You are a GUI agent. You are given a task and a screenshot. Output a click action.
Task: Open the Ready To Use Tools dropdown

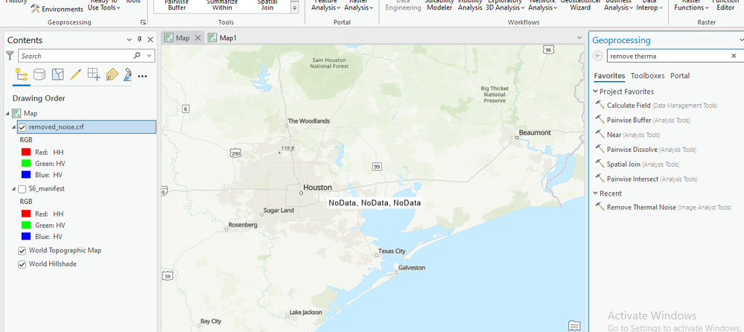click(104, 4)
